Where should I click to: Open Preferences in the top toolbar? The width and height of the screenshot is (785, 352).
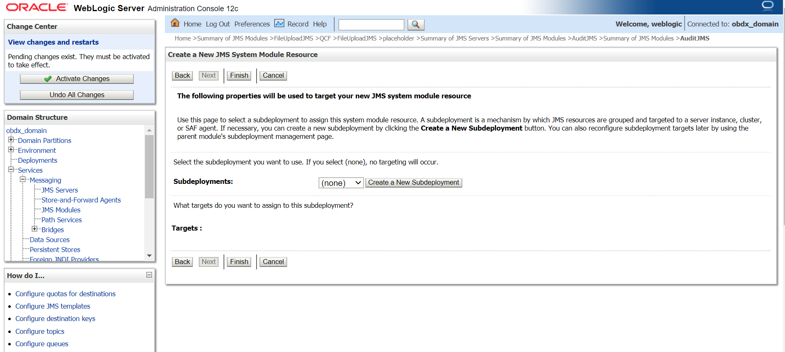(252, 24)
